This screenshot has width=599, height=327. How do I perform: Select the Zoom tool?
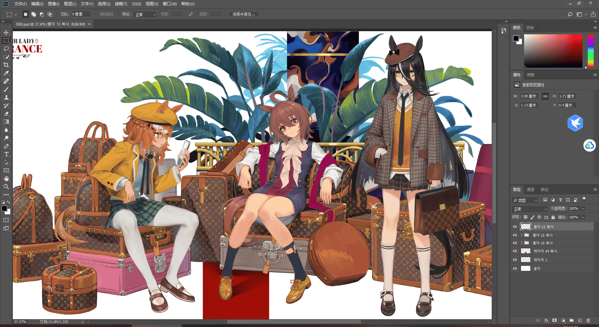click(6, 187)
